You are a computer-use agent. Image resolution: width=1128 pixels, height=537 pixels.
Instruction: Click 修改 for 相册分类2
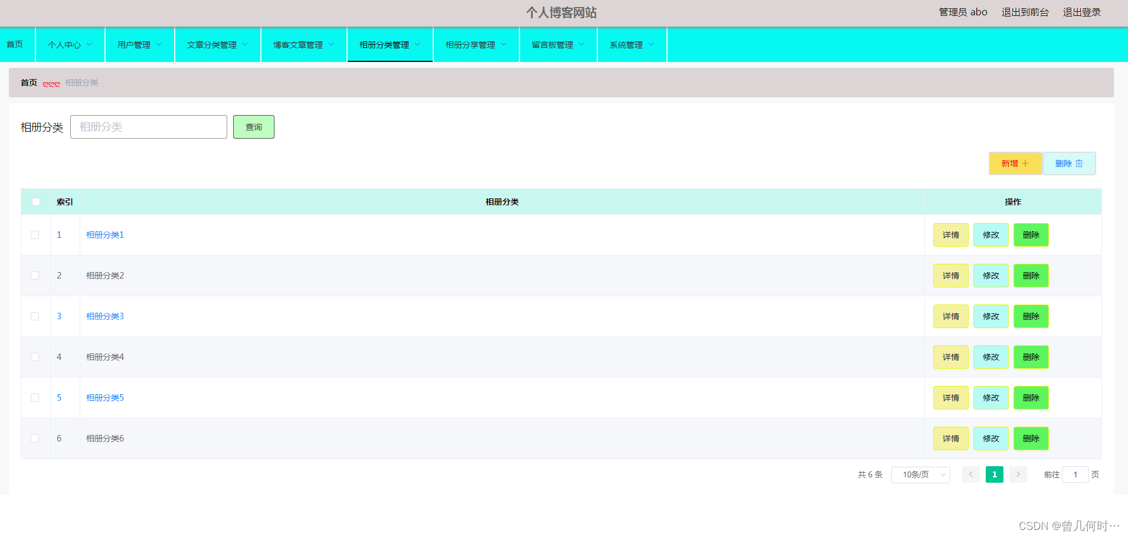[x=991, y=276]
